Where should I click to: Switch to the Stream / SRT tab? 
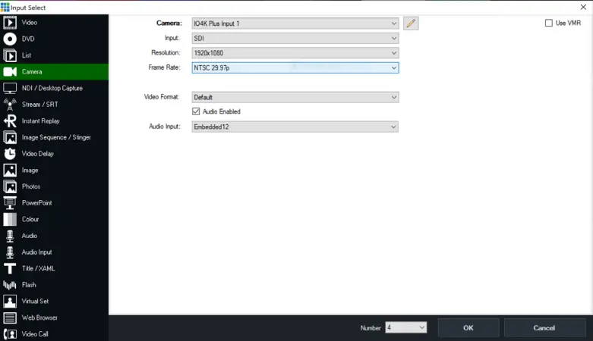(54, 105)
